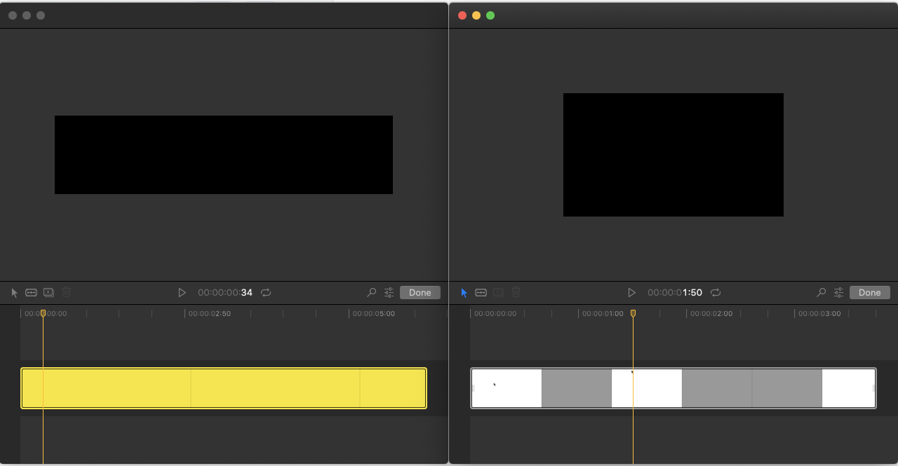Select first white segment of right timeline clip
The image size is (898, 466).
507,388
